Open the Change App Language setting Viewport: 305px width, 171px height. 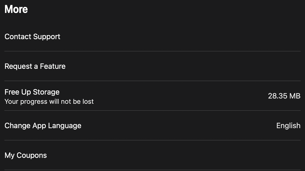click(43, 126)
